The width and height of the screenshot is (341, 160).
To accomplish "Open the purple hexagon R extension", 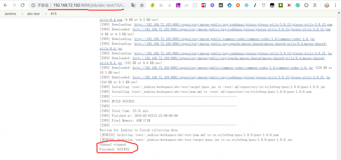I will click(212, 5).
